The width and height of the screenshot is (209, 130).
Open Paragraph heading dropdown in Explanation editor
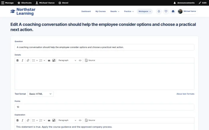(67, 120)
